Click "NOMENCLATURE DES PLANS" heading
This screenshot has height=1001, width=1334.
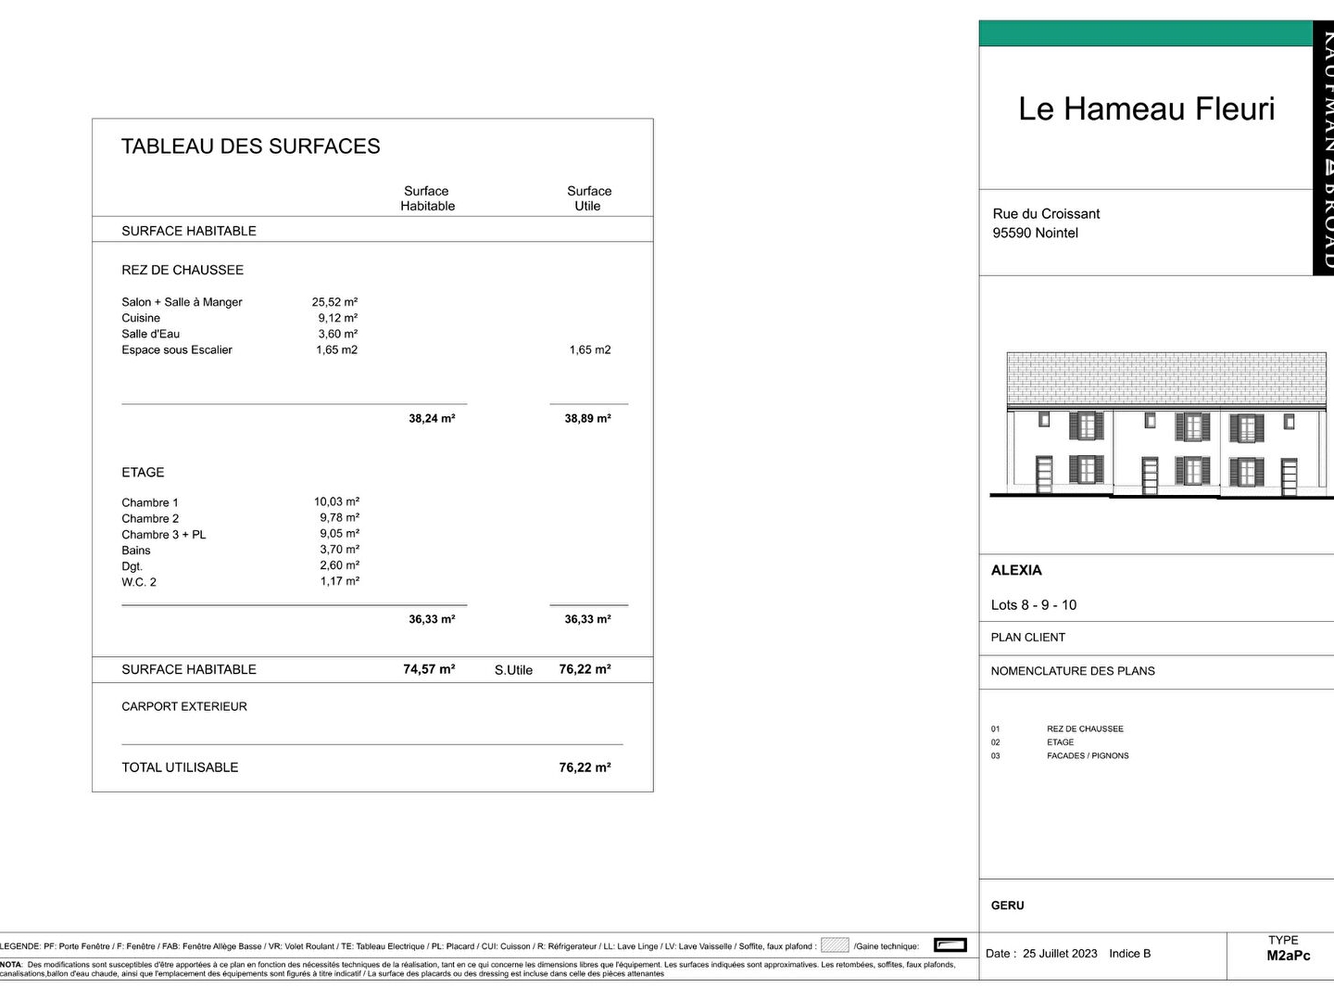pyautogui.click(x=1073, y=671)
